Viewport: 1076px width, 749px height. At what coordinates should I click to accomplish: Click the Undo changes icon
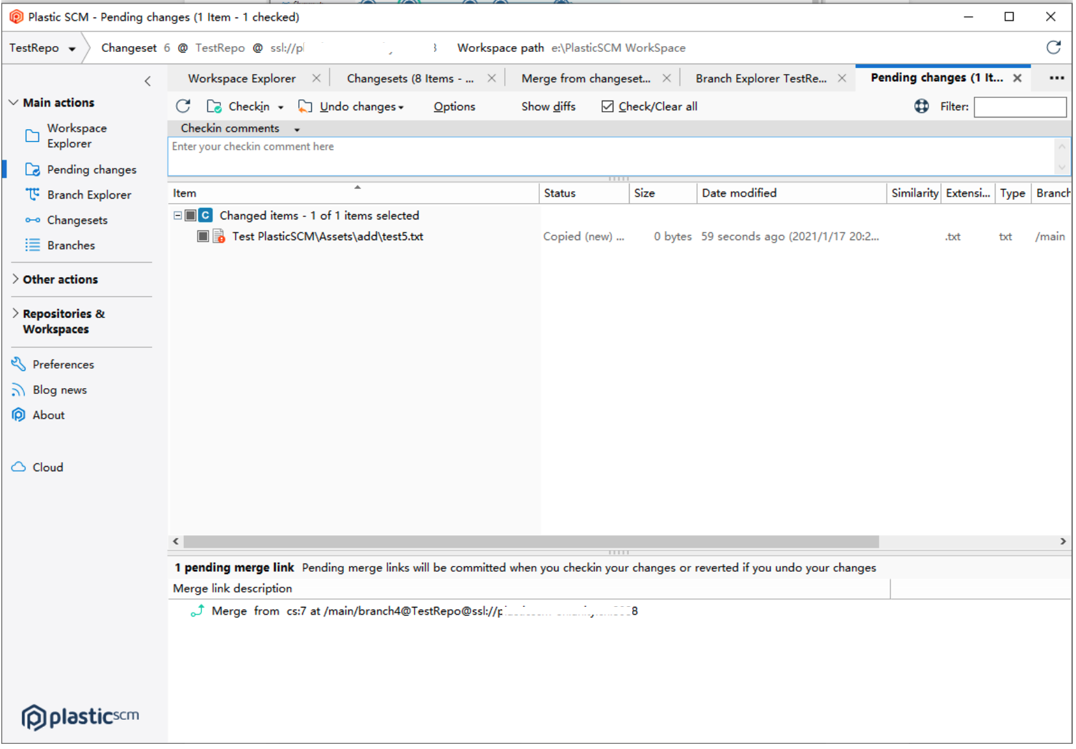(x=305, y=106)
